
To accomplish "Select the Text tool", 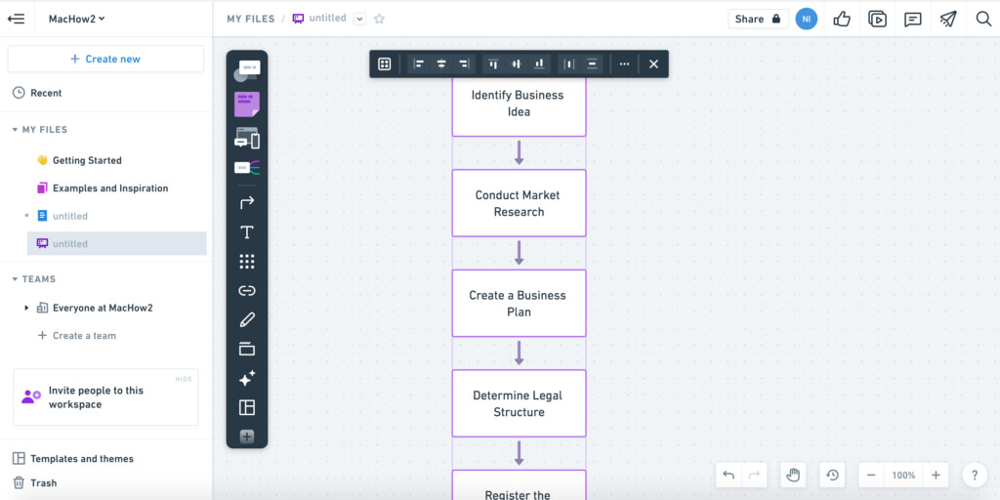I will 247,232.
